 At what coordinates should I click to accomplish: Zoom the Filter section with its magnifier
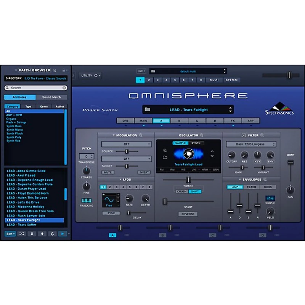[x=262, y=135]
